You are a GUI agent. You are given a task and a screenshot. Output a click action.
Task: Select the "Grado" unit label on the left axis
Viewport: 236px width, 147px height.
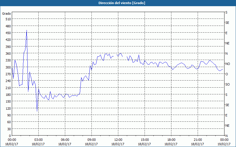coord(6,14)
